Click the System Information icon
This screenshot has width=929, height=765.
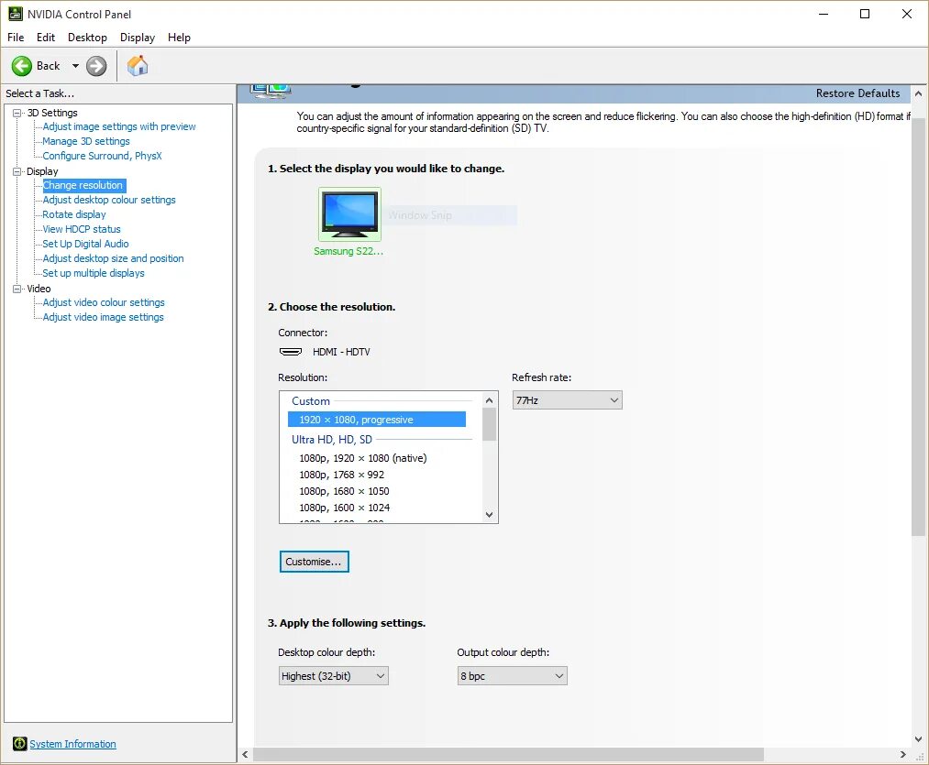click(x=19, y=744)
